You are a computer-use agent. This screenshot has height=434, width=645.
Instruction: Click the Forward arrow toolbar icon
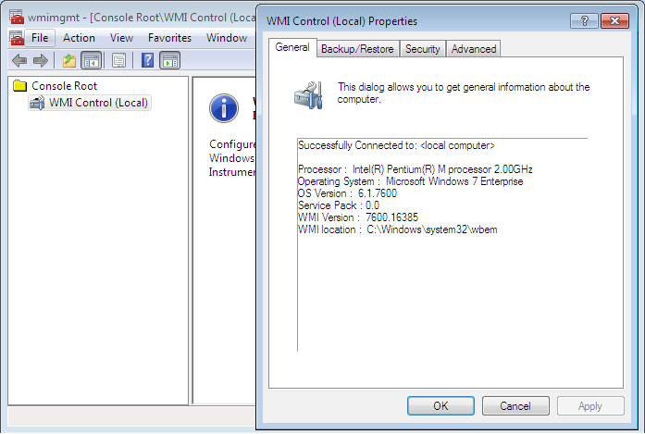click(x=40, y=61)
